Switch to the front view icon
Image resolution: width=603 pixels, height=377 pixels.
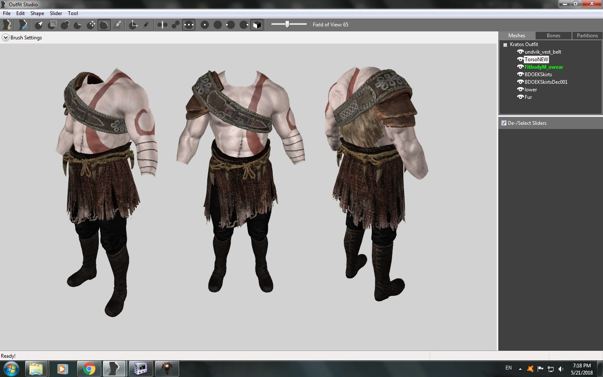click(x=205, y=25)
